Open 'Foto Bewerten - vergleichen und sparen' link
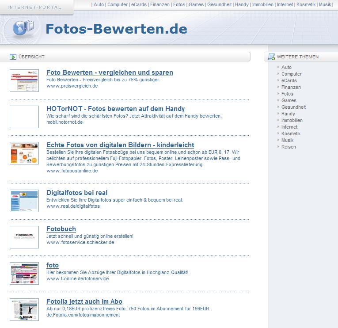 110,72
